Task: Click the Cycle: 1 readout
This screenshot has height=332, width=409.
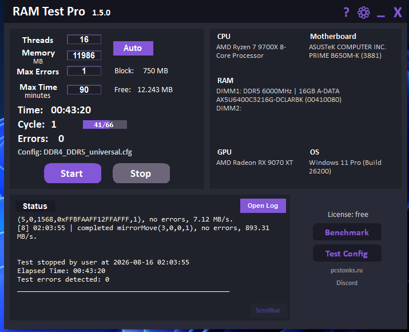Action: pyautogui.click(x=37, y=125)
